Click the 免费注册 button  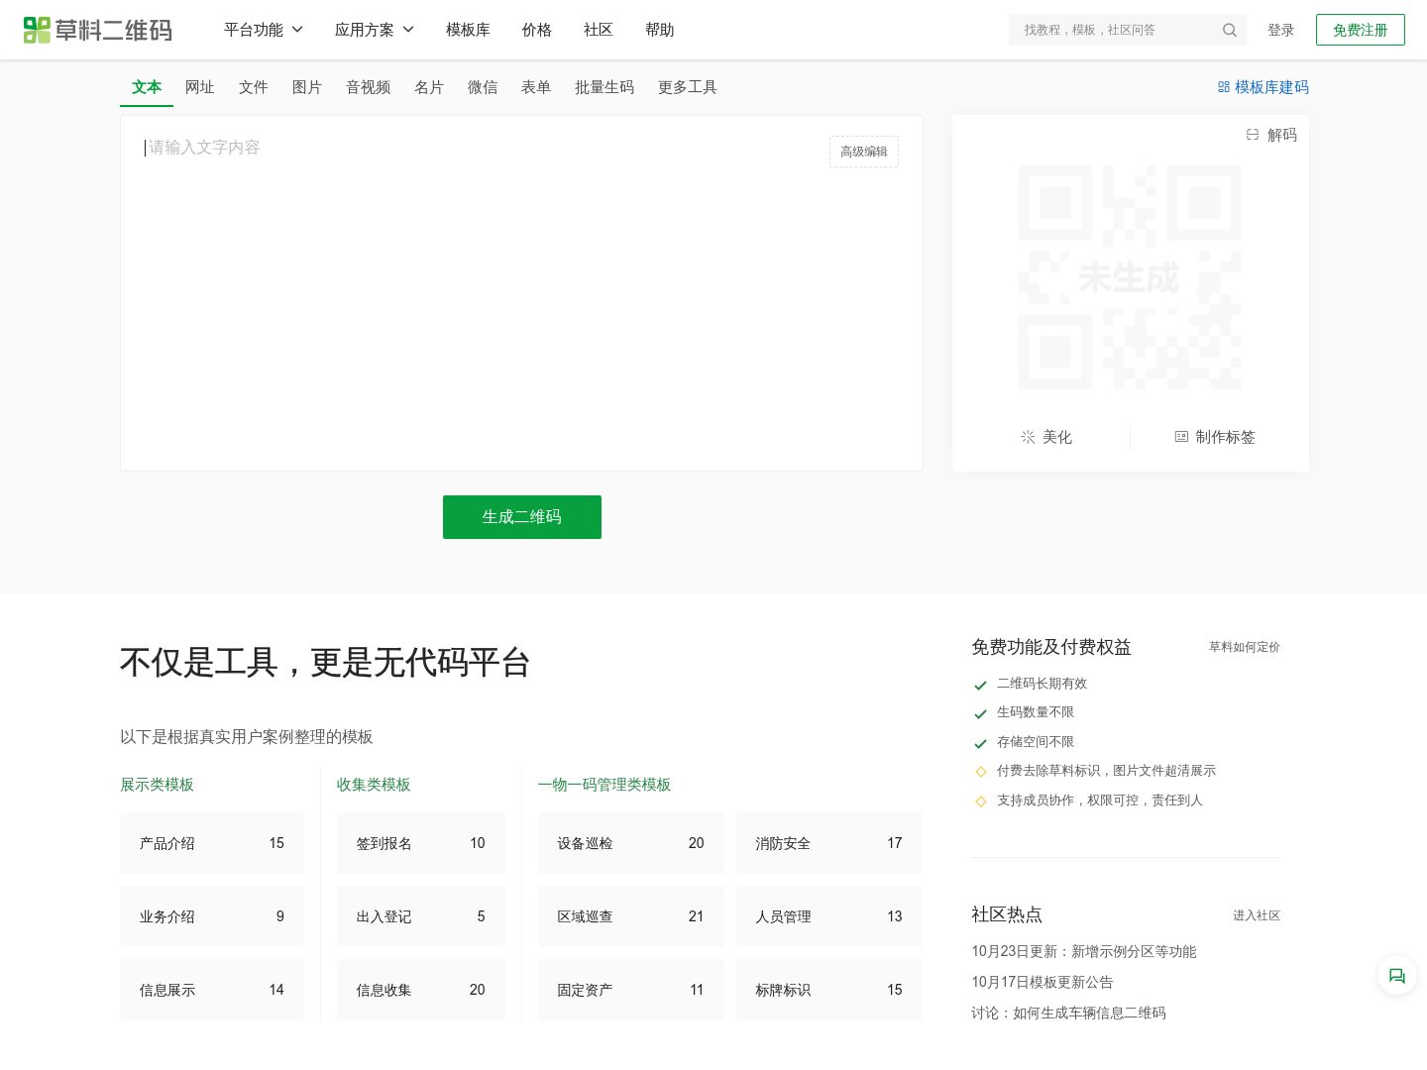(1361, 30)
